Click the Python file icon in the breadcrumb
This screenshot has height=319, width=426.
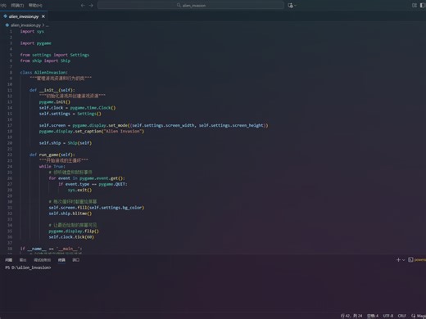pos(7,25)
